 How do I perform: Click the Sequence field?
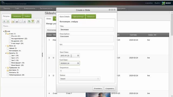point(70,71)
